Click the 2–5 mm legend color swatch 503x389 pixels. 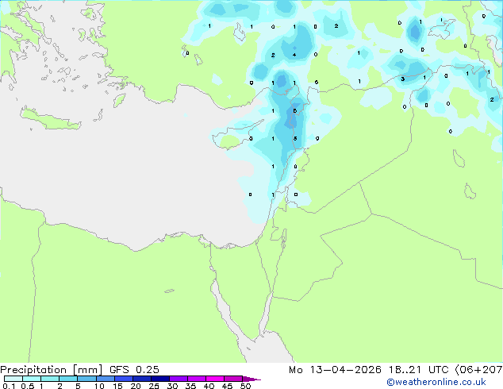(68, 379)
